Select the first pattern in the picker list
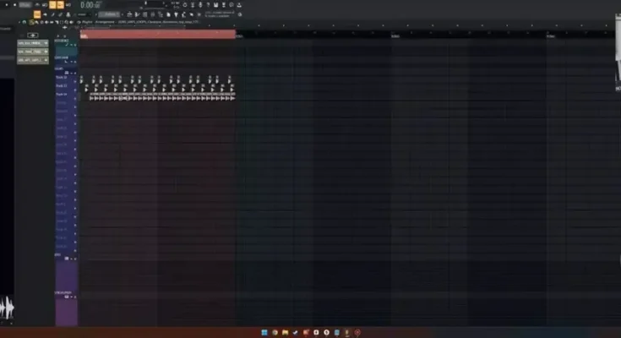Image resolution: width=621 pixels, height=338 pixels. 32,44
